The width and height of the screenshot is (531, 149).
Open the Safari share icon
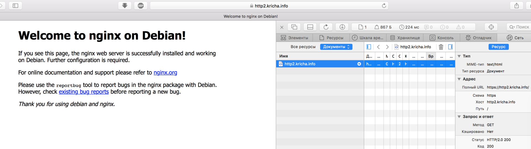point(516,6)
